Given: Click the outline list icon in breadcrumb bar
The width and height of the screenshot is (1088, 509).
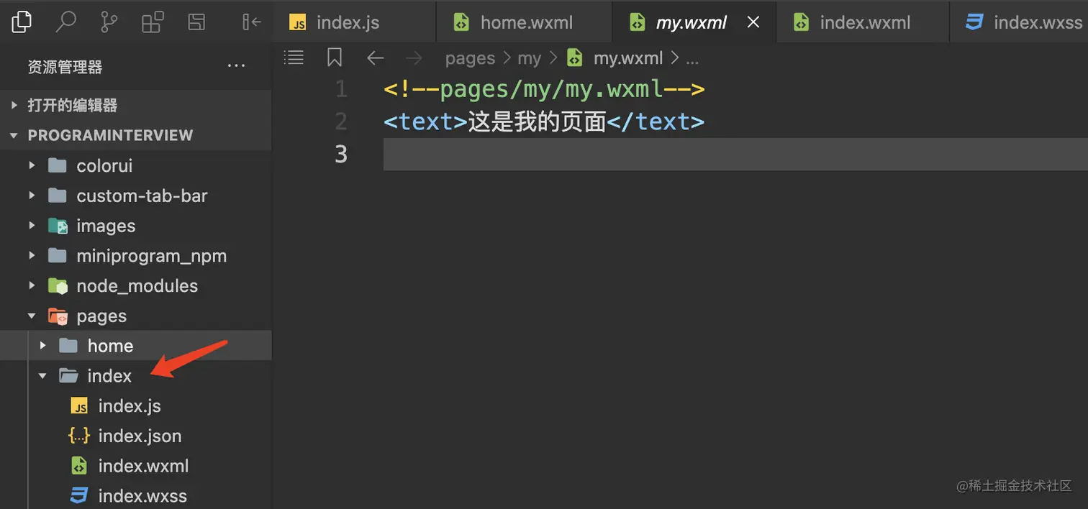Looking at the screenshot, I should coord(294,58).
